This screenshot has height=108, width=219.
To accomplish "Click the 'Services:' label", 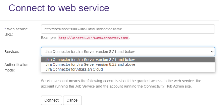I will (x=12, y=51).
